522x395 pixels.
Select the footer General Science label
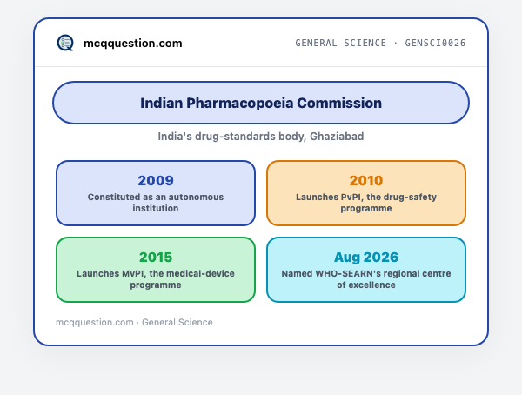point(177,323)
